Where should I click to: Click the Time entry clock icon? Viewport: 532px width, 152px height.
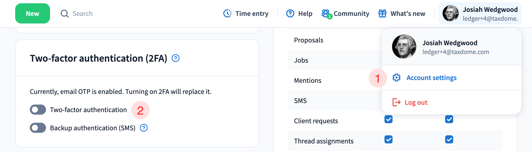[x=227, y=13]
